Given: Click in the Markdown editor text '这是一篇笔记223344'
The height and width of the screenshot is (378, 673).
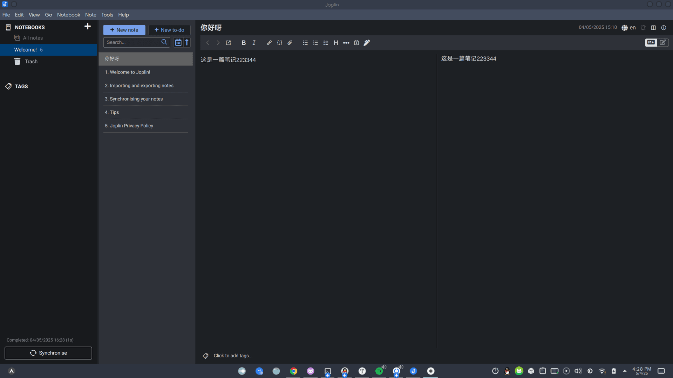Looking at the screenshot, I should [x=228, y=60].
